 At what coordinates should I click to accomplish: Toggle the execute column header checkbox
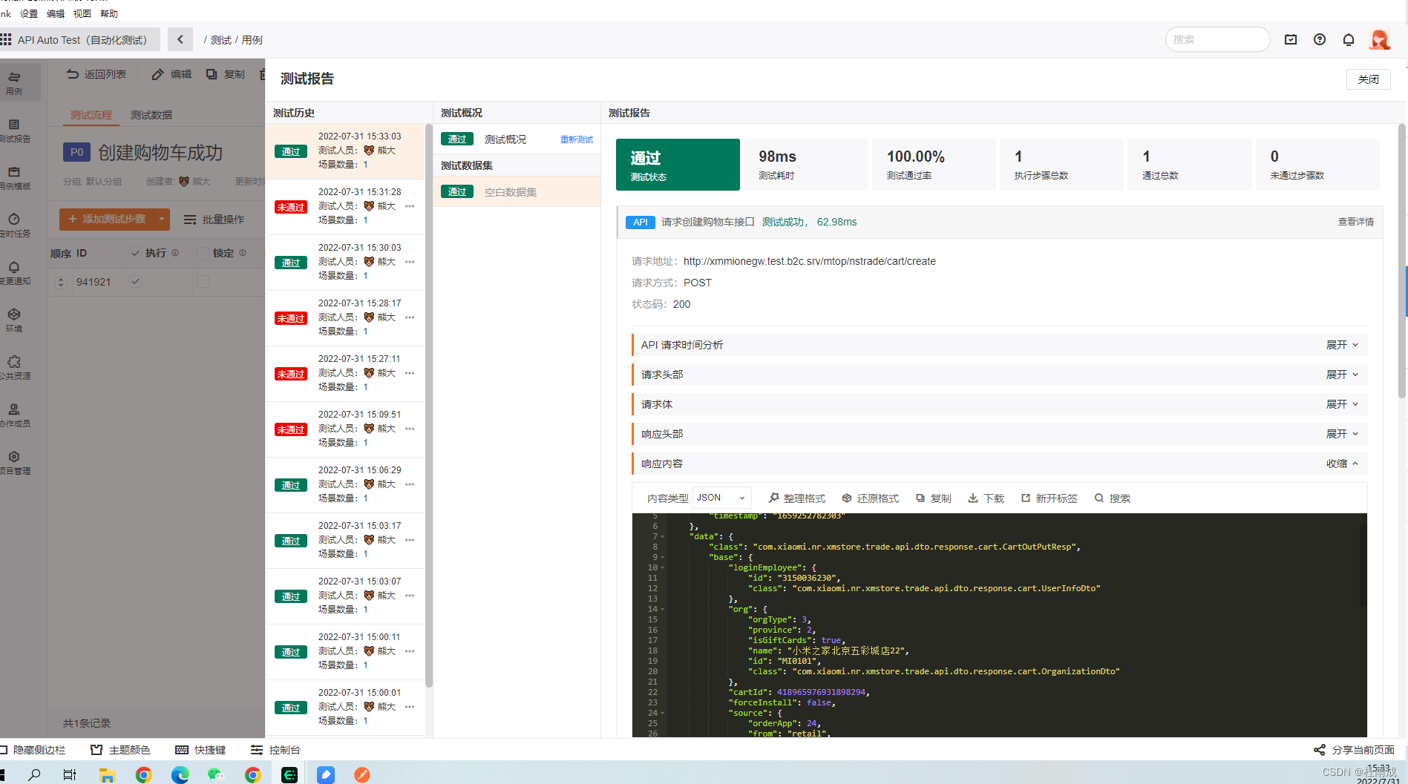click(x=136, y=253)
